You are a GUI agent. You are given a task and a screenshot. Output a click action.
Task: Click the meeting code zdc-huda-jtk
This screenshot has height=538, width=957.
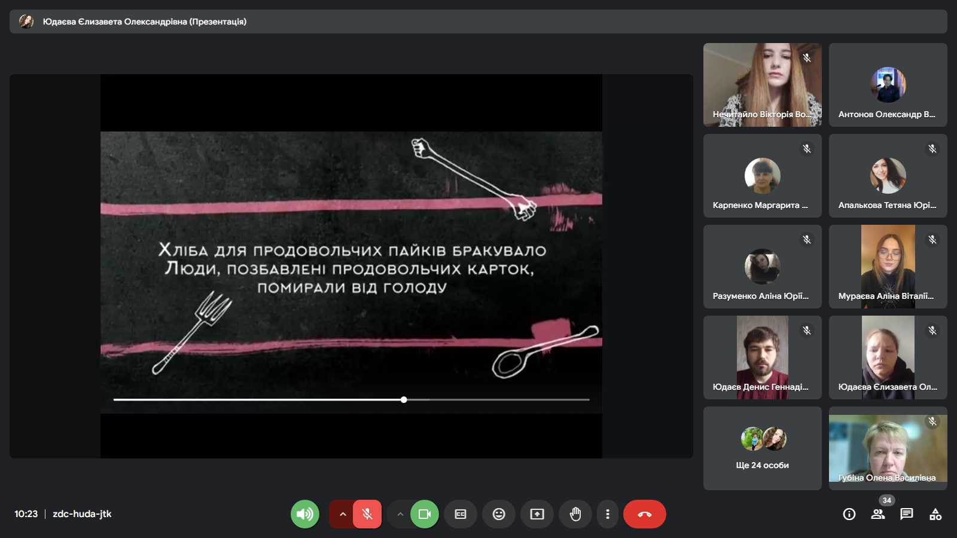pyautogui.click(x=82, y=514)
